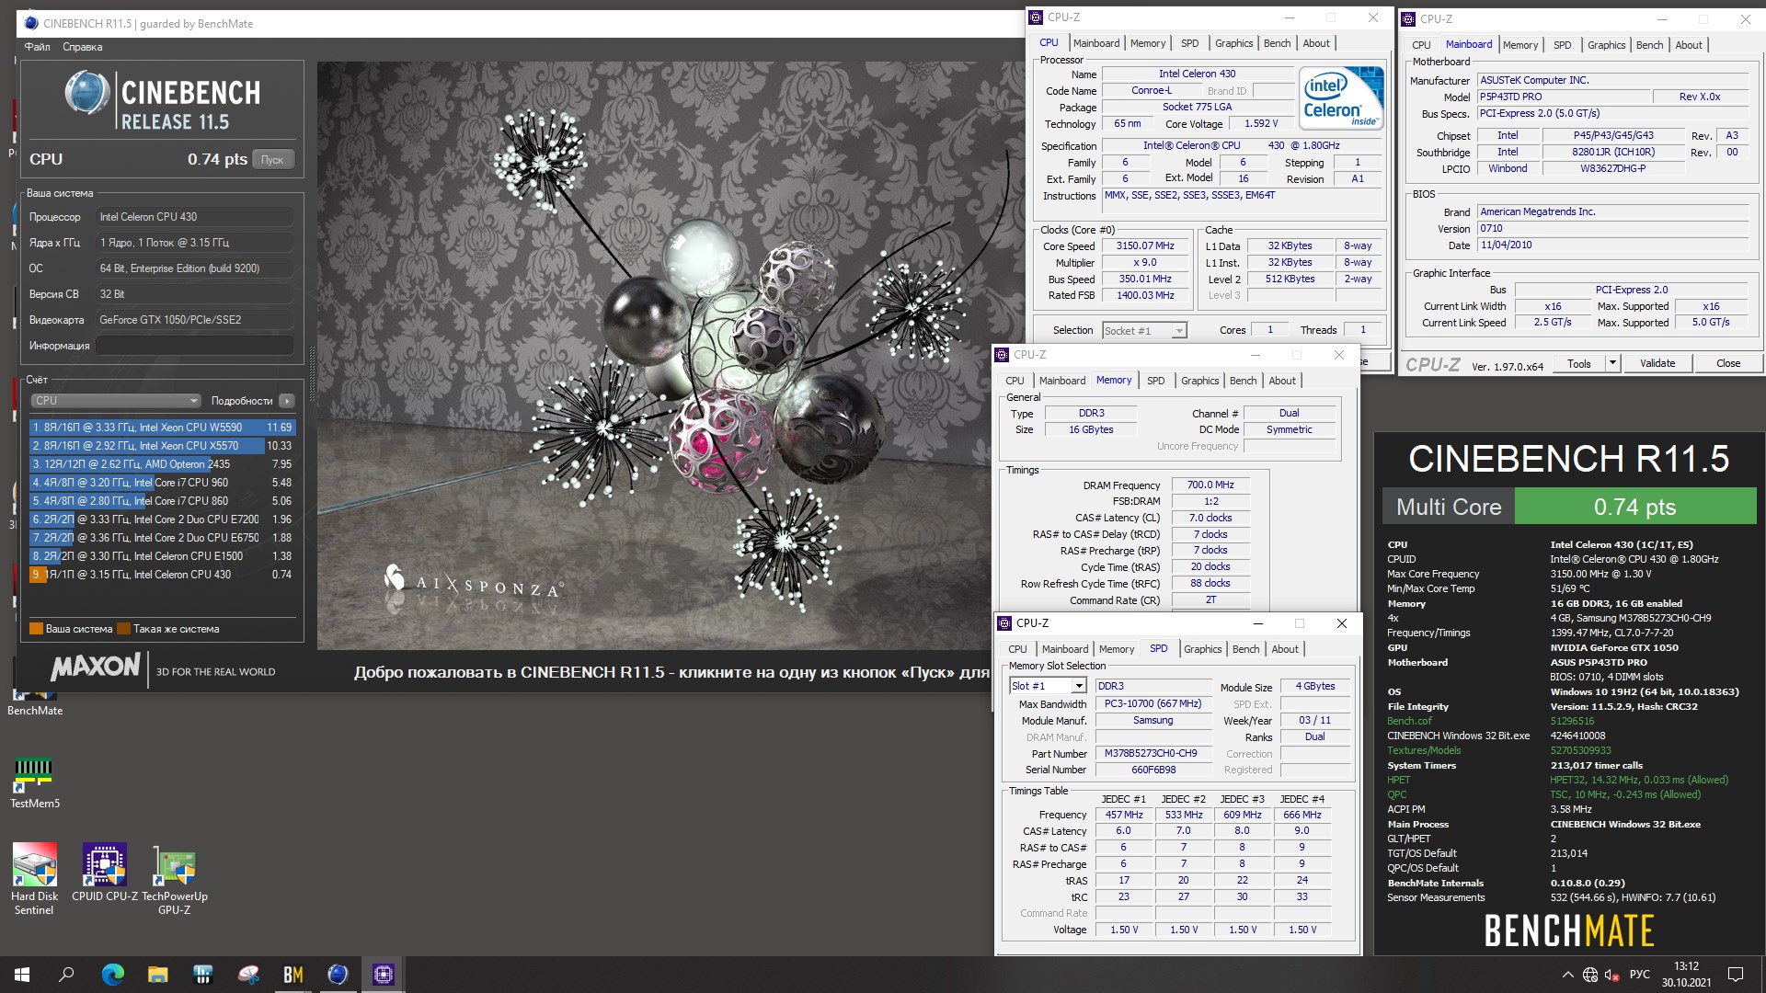Click orange Ваша система legend swatch
The width and height of the screenshot is (1766, 993).
click(x=36, y=629)
